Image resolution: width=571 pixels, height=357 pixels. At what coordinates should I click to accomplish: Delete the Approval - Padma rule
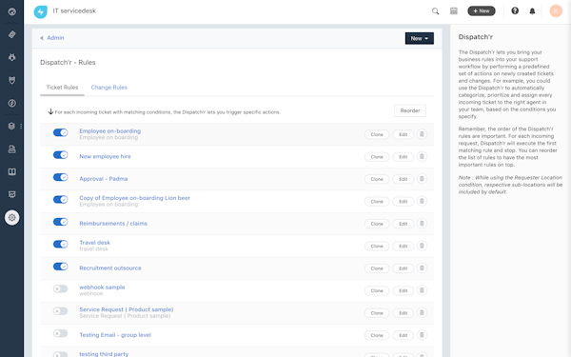[x=422, y=179]
